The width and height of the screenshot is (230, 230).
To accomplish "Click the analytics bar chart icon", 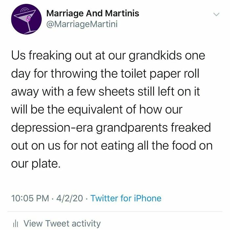I will tap(15, 224).
